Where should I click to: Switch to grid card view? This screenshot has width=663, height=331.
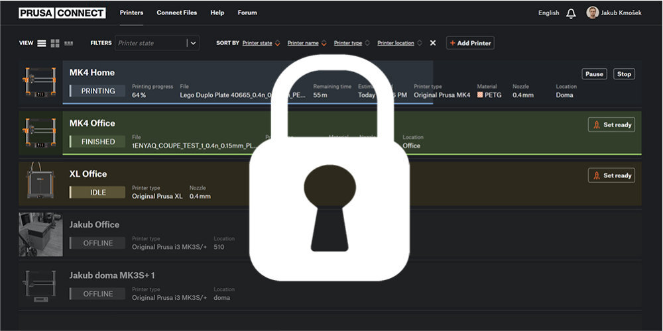coord(55,43)
